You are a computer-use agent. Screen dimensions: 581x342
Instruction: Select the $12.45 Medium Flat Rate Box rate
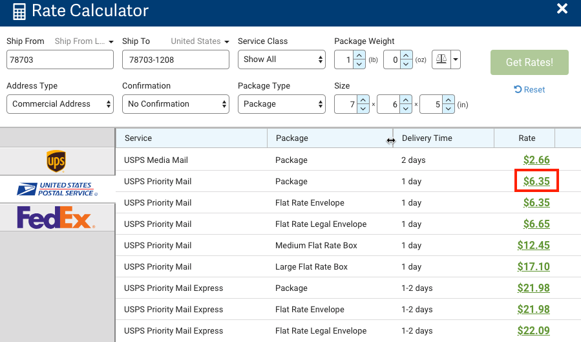[x=534, y=245]
